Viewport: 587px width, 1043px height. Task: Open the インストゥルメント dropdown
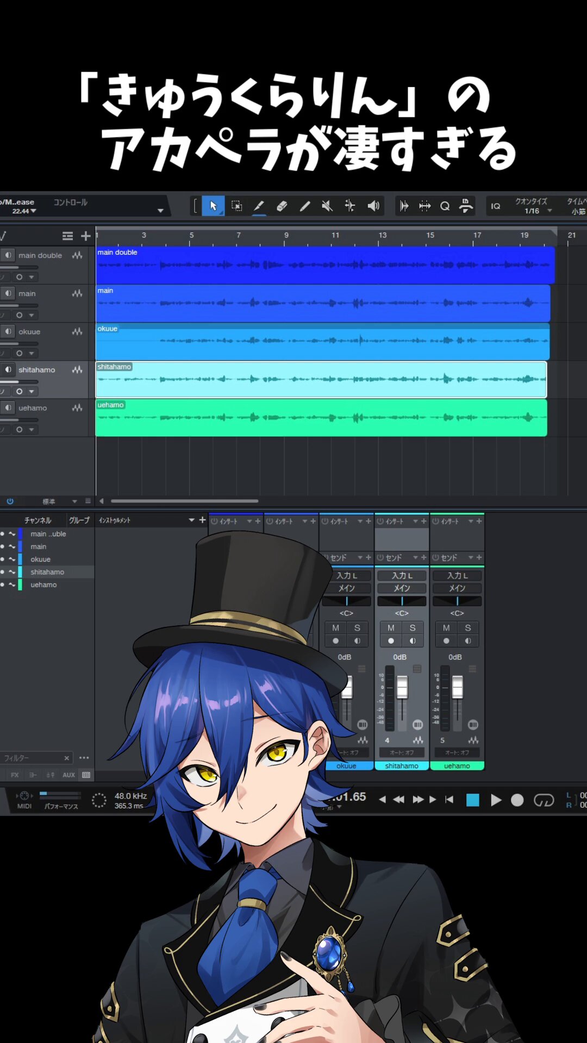pyautogui.click(x=191, y=520)
